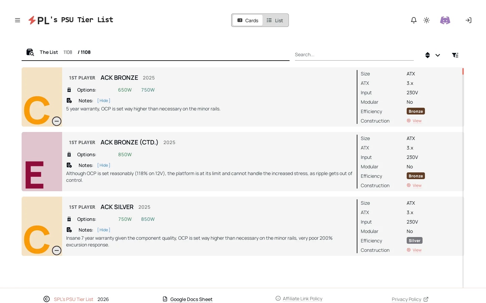Viewport: 486px width, 303px height.
Task: Select 850W option of ACK BRONZE (CTD.)
Action: coord(125,155)
